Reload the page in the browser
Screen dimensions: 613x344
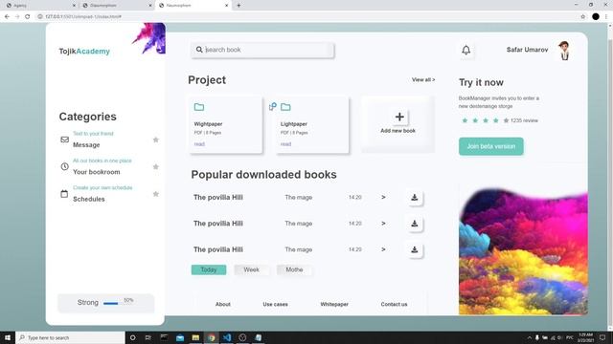coord(28,16)
